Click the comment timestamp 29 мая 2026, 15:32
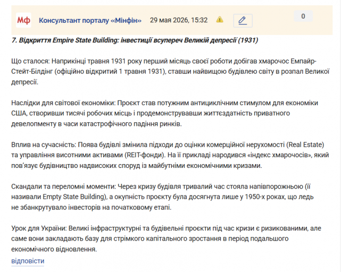 pos(179,20)
